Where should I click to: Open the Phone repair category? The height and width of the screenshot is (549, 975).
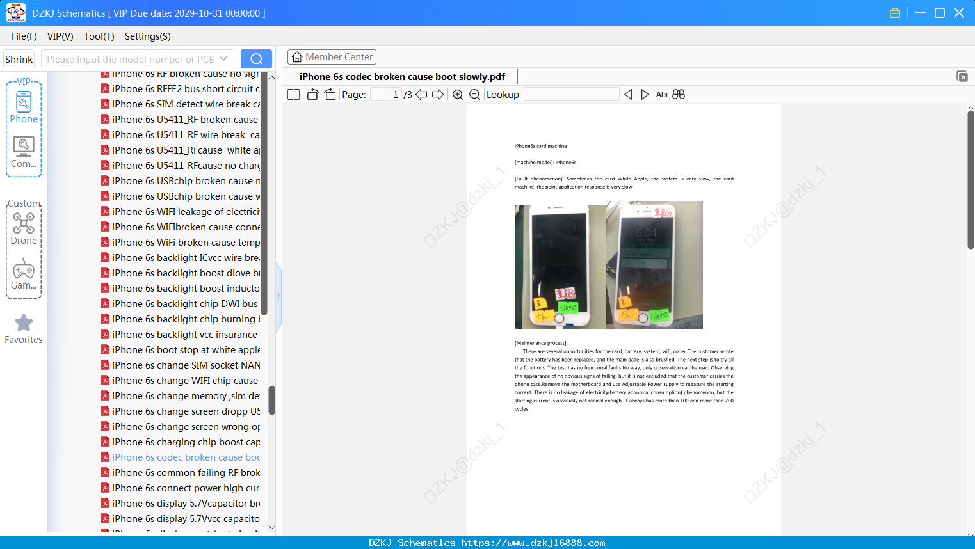click(x=24, y=107)
